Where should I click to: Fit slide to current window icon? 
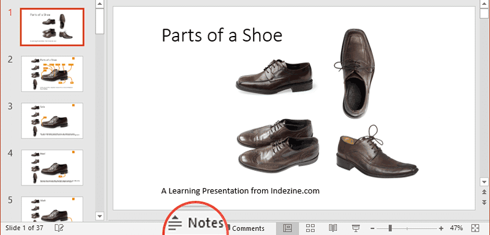[x=475, y=228]
